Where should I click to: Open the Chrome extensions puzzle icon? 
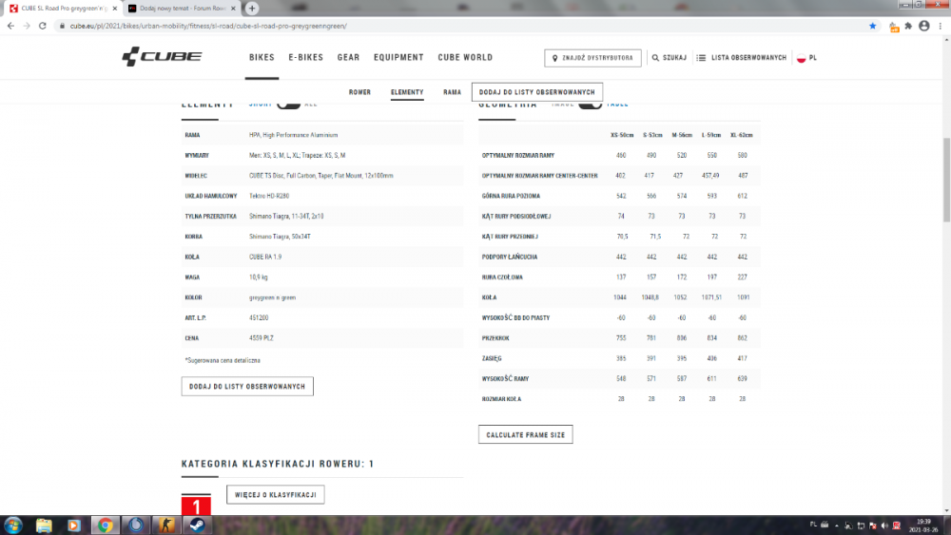point(908,26)
